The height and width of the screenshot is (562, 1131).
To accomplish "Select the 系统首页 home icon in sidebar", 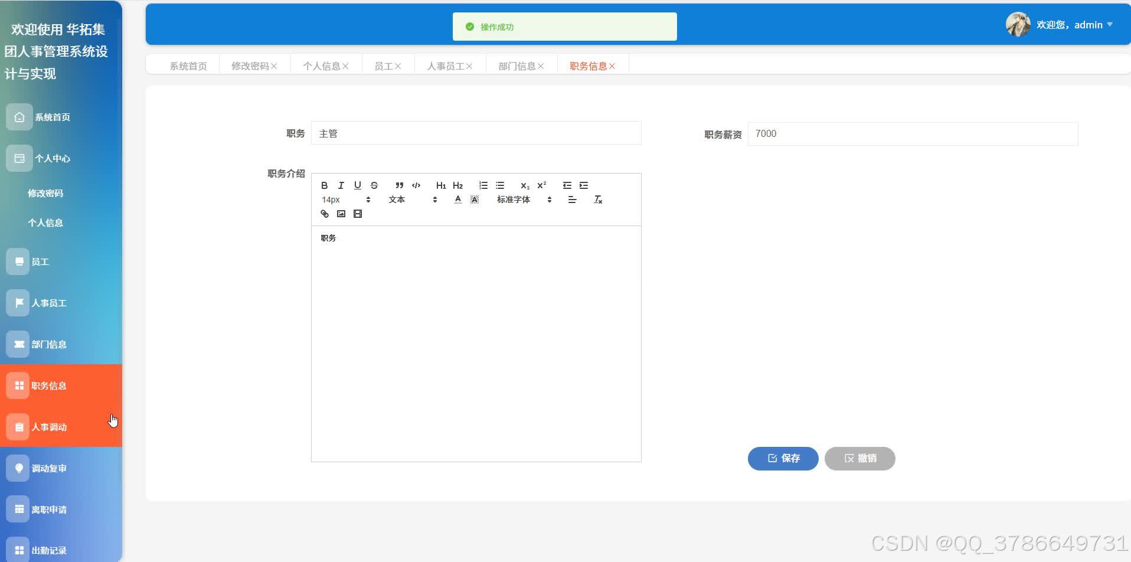I will click(19, 116).
